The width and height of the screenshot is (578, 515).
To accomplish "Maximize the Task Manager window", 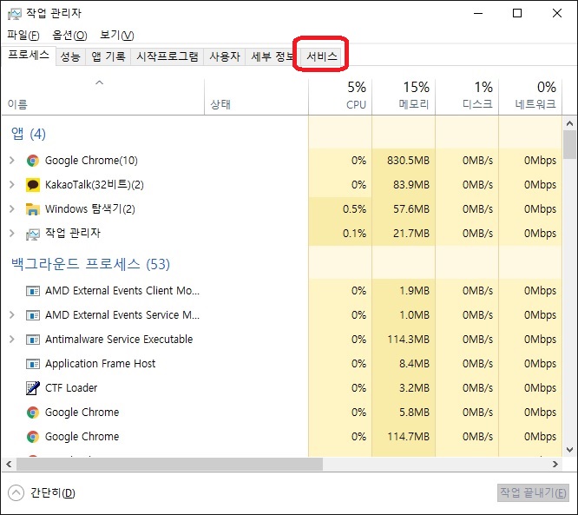I will (517, 13).
